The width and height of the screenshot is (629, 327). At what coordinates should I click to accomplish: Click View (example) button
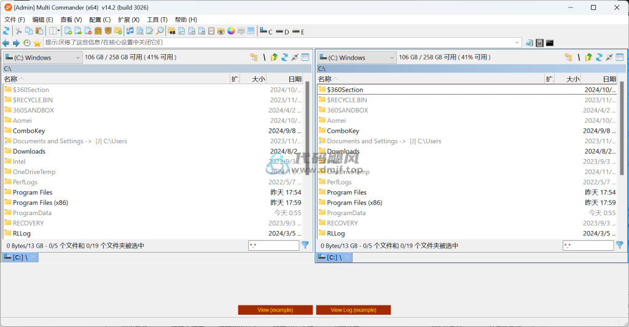[x=275, y=310]
